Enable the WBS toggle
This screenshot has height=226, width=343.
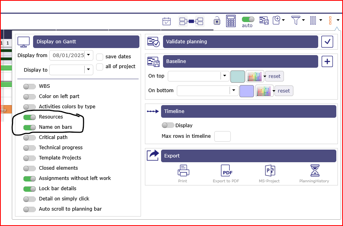point(30,86)
